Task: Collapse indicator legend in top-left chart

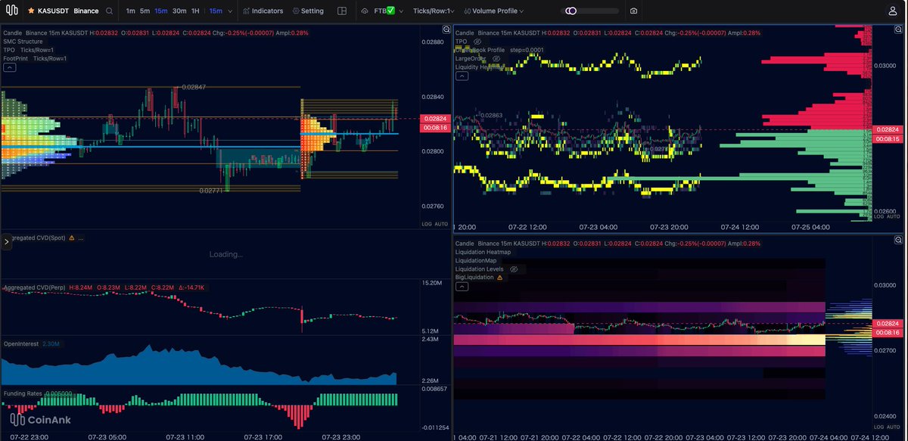Action: [10, 67]
